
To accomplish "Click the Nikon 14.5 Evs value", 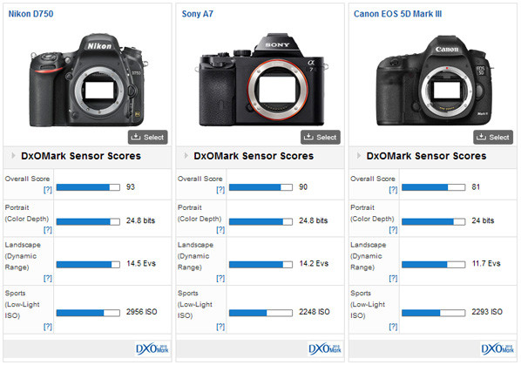I will pyautogui.click(x=141, y=263).
